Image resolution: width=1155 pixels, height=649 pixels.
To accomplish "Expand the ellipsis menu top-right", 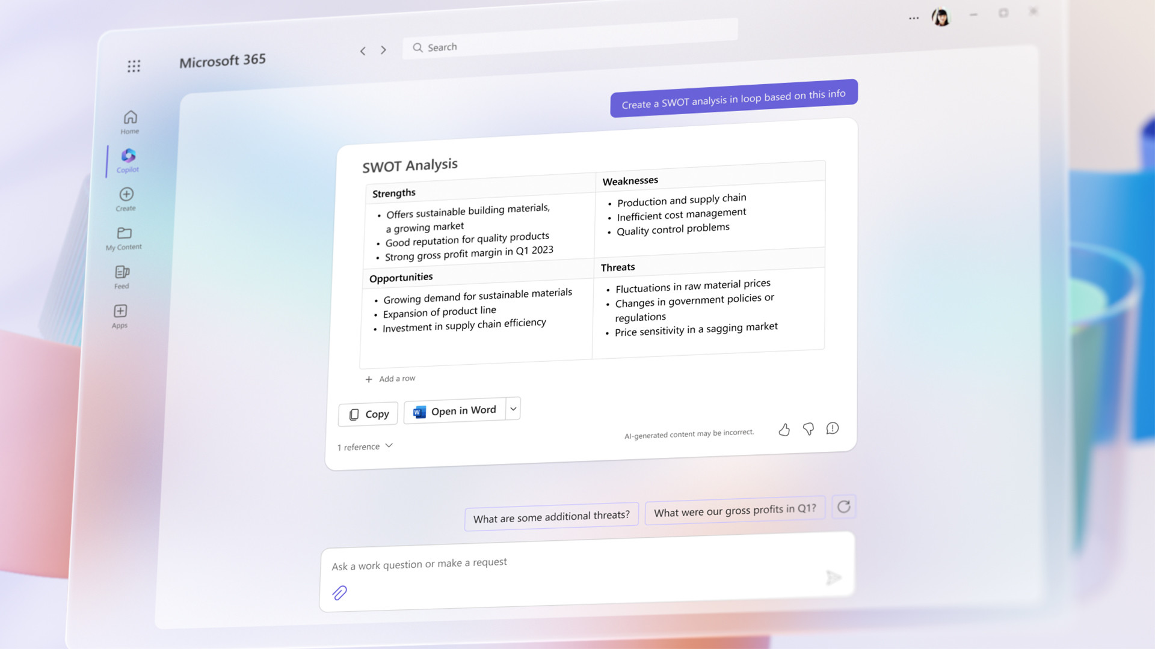I will pyautogui.click(x=914, y=16).
